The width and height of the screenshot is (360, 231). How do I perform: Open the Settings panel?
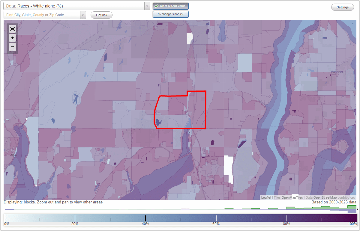coord(342,7)
